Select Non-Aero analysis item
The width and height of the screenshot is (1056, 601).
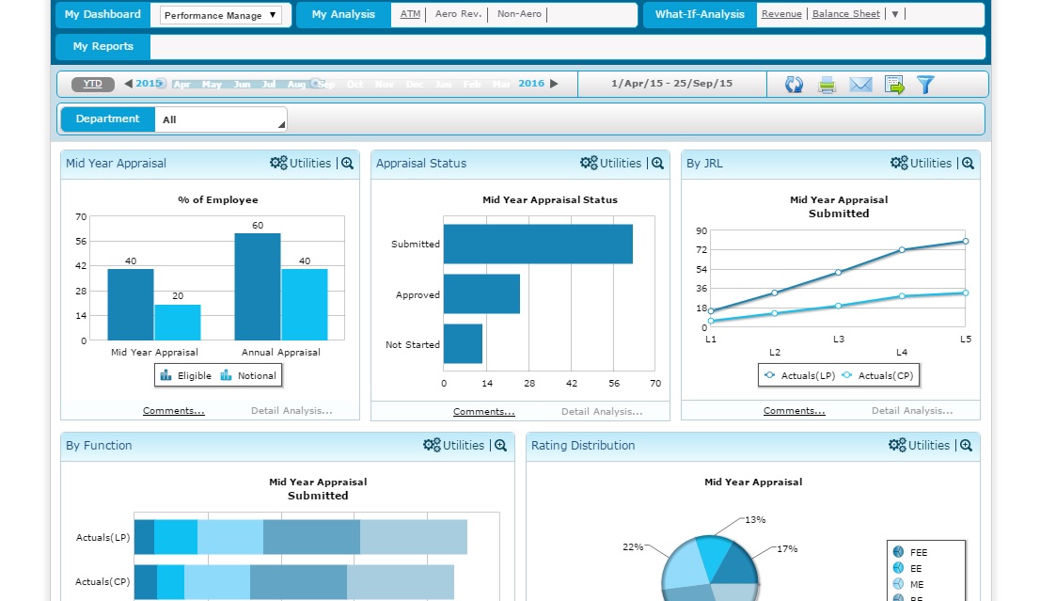pos(519,13)
